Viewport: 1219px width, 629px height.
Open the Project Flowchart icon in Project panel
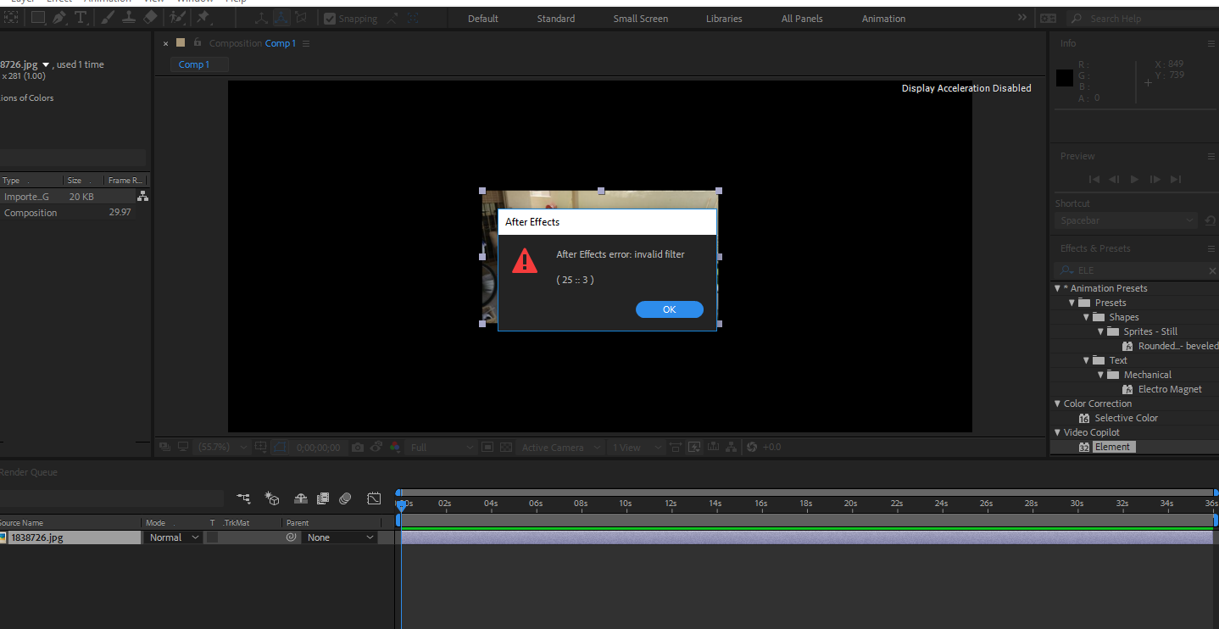pos(142,197)
